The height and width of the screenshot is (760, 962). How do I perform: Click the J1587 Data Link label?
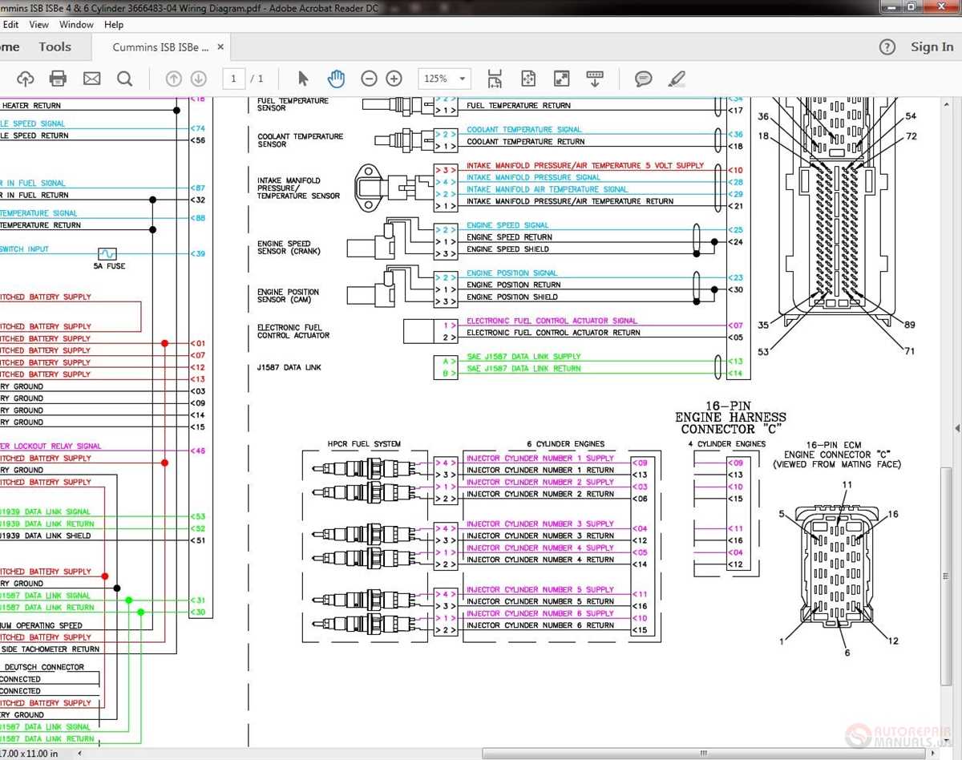[x=289, y=367]
